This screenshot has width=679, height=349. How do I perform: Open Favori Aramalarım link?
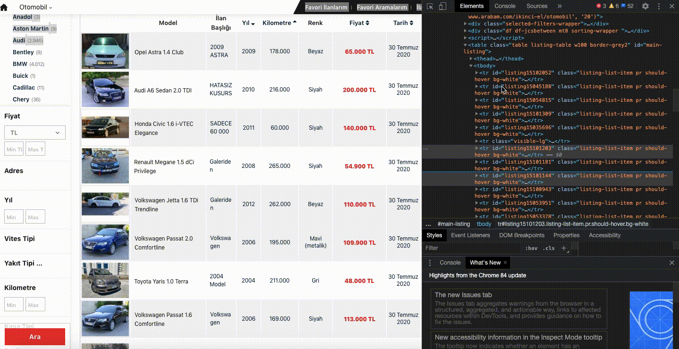pos(382,7)
